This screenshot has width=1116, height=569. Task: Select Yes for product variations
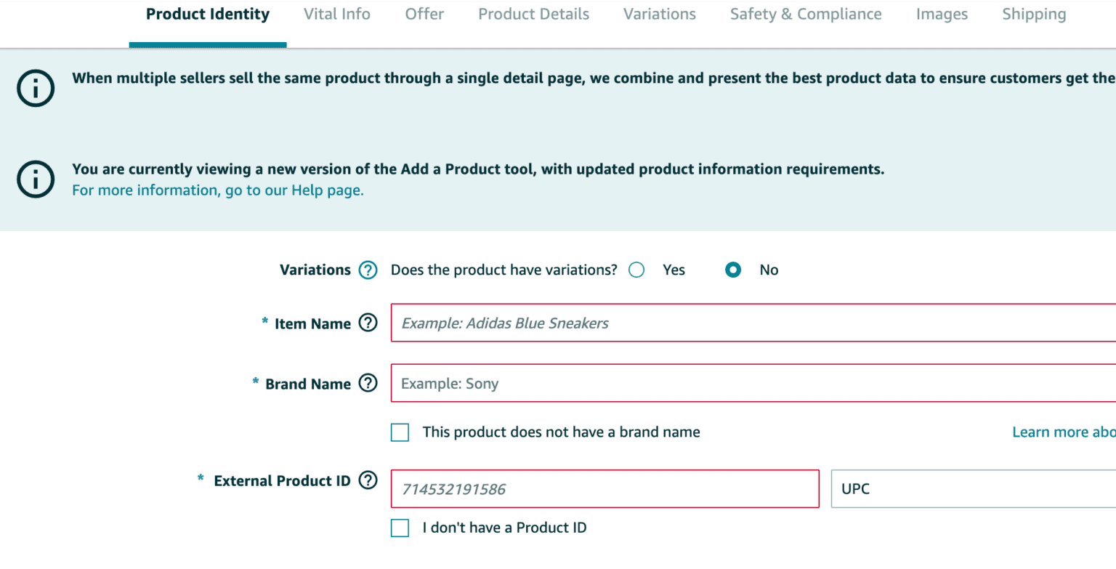pyautogui.click(x=637, y=270)
